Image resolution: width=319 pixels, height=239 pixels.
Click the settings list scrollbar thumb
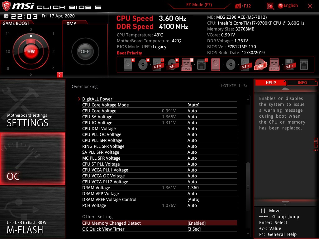pos(248,187)
